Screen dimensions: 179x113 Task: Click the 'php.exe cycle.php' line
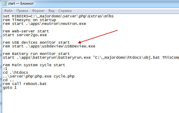coord(39,76)
